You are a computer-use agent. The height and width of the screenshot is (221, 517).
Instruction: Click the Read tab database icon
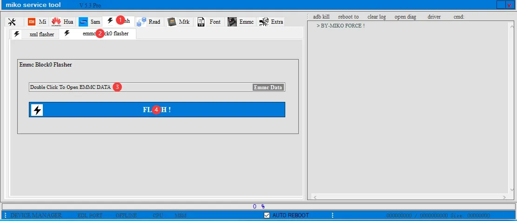pyautogui.click(x=141, y=22)
